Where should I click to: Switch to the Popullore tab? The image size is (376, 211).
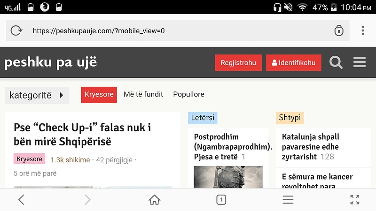click(188, 95)
